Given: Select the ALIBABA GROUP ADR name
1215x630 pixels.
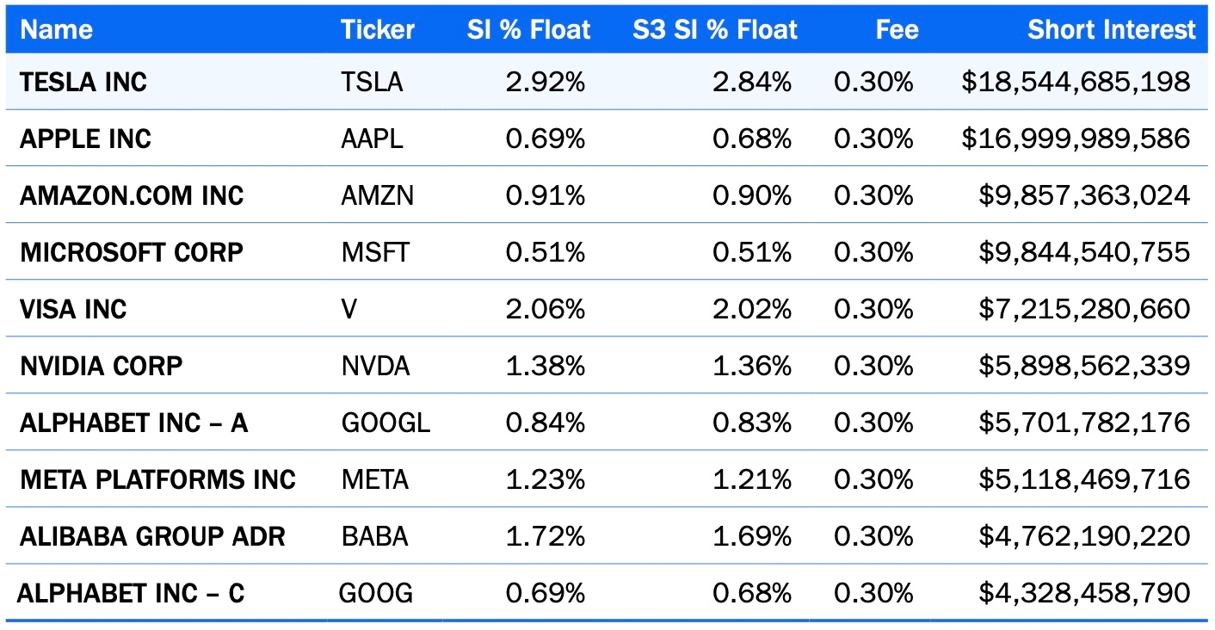Looking at the screenshot, I should tap(152, 536).
